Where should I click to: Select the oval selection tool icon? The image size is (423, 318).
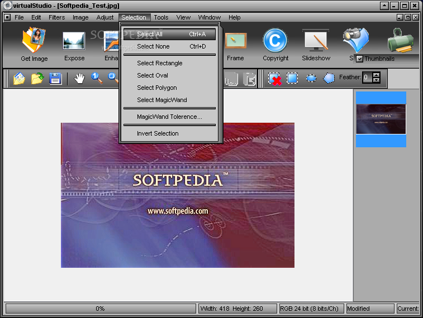tap(311, 78)
